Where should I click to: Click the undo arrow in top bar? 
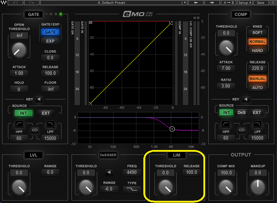coord(15,3)
